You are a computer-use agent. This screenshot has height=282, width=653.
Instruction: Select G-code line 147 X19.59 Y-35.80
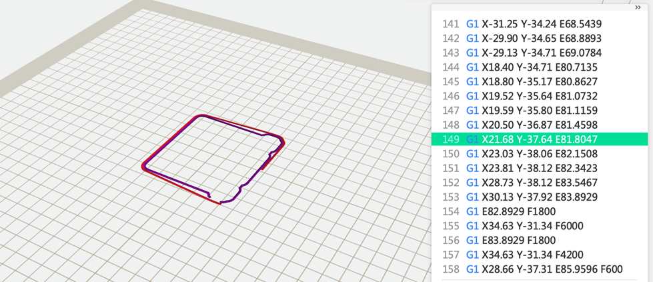point(540,111)
